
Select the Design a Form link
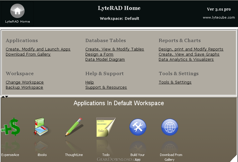(x=99, y=54)
